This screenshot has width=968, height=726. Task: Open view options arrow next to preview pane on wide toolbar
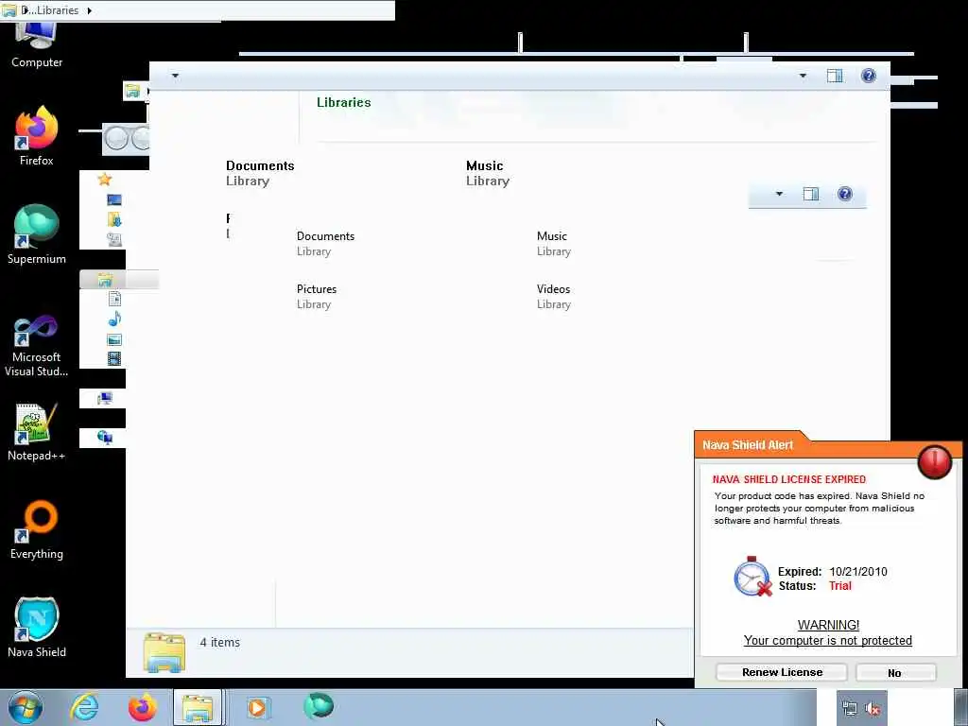(803, 76)
